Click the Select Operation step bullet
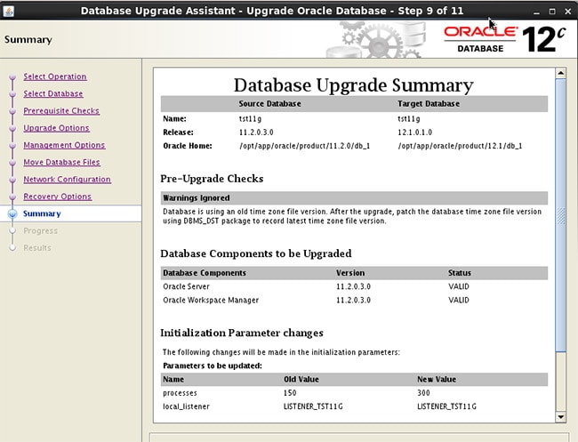The height and width of the screenshot is (442, 578). click(x=12, y=76)
